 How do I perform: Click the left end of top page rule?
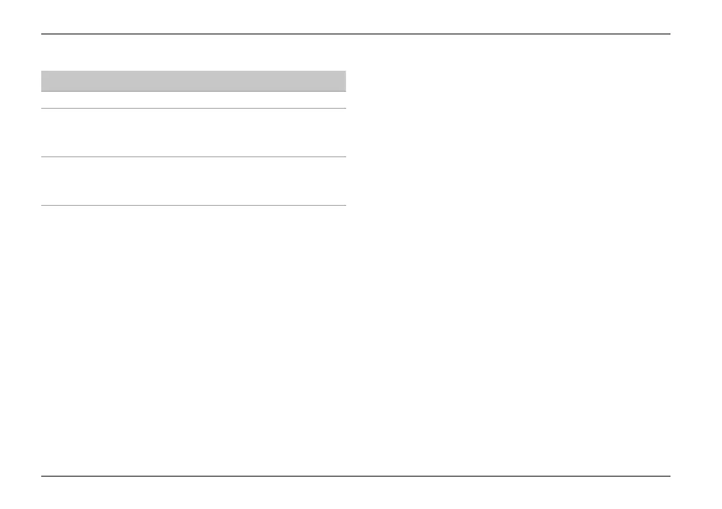pos(44,33)
